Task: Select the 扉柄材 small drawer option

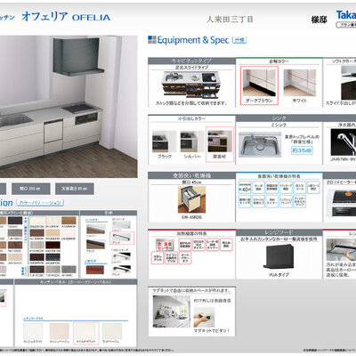Action: tap(220, 144)
